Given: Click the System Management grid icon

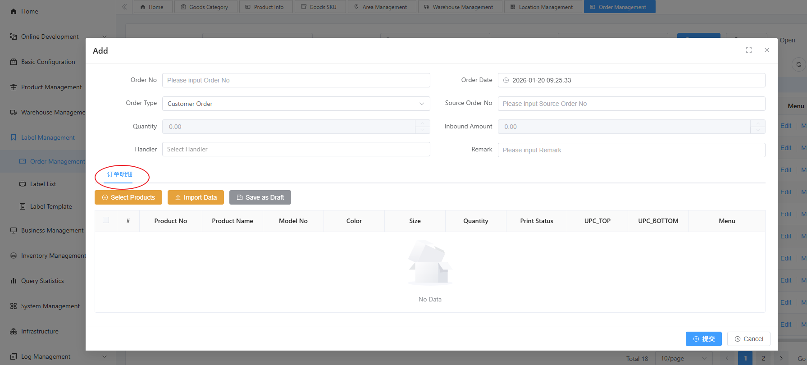Looking at the screenshot, I should pos(14,306).
